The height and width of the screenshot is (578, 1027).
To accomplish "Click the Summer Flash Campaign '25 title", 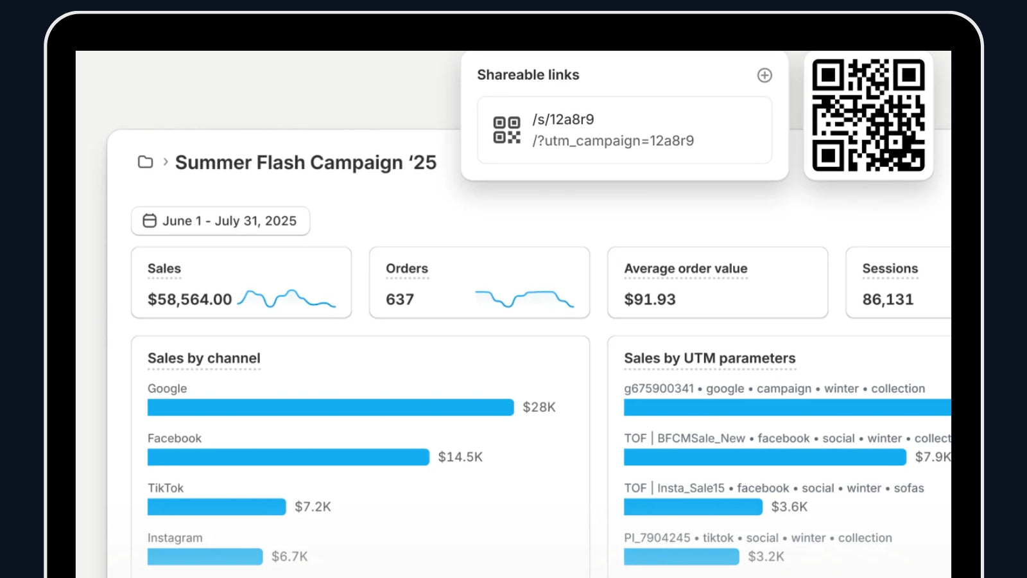I will point(306,162).
